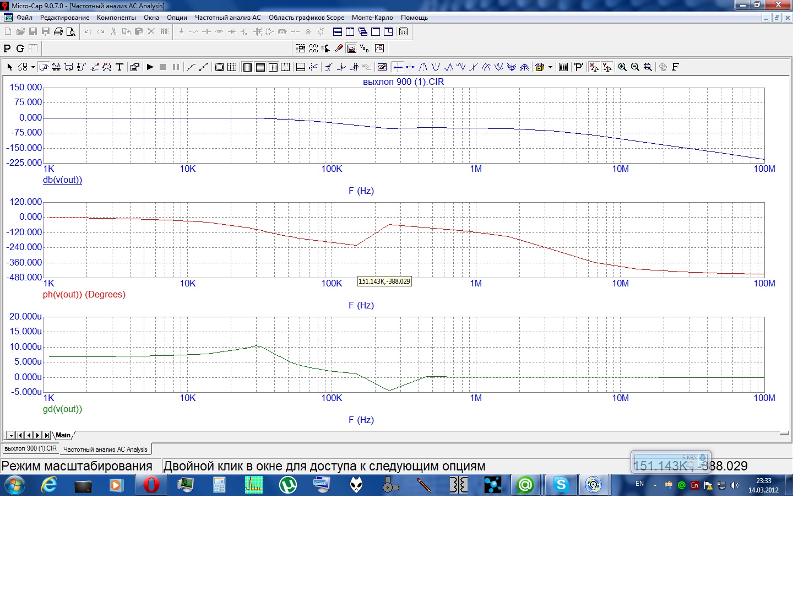
Task: Click the bold G icon on second toolbar row
Action: point(20,48)
